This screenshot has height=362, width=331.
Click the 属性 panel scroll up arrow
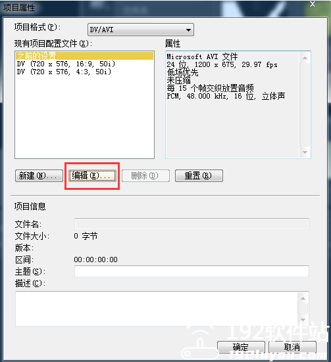pos(305,58)
